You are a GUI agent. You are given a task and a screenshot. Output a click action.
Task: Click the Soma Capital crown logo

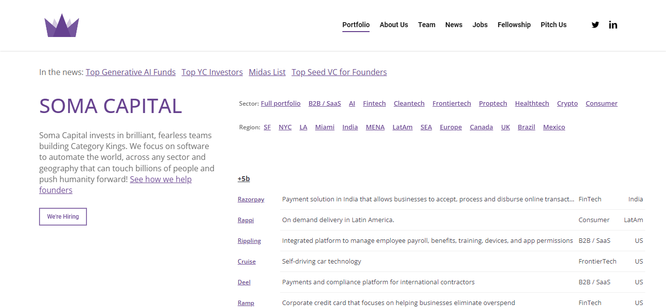pyautogui.click(x=62, y=25)
